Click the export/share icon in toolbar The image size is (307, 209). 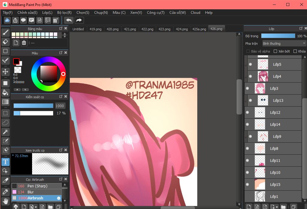pyautogui.click(x=15, y=20)
